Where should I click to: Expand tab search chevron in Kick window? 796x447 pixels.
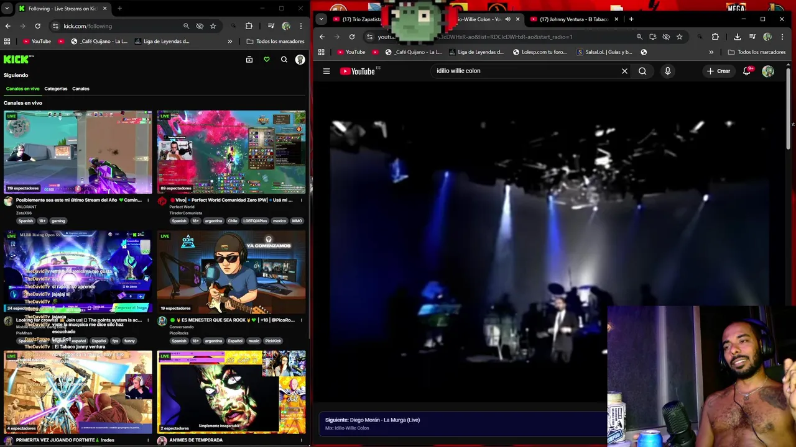click(7, 9)
